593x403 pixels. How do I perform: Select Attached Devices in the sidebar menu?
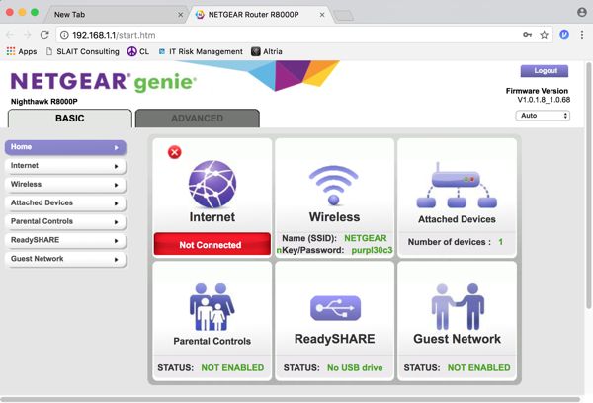[65, 202]
